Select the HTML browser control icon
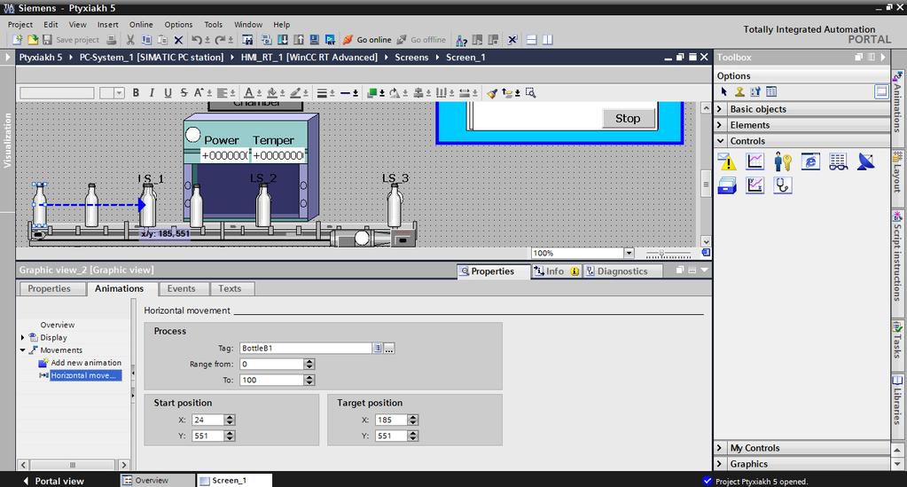Viewport: 907px width, 487px height. coord(810,161)
